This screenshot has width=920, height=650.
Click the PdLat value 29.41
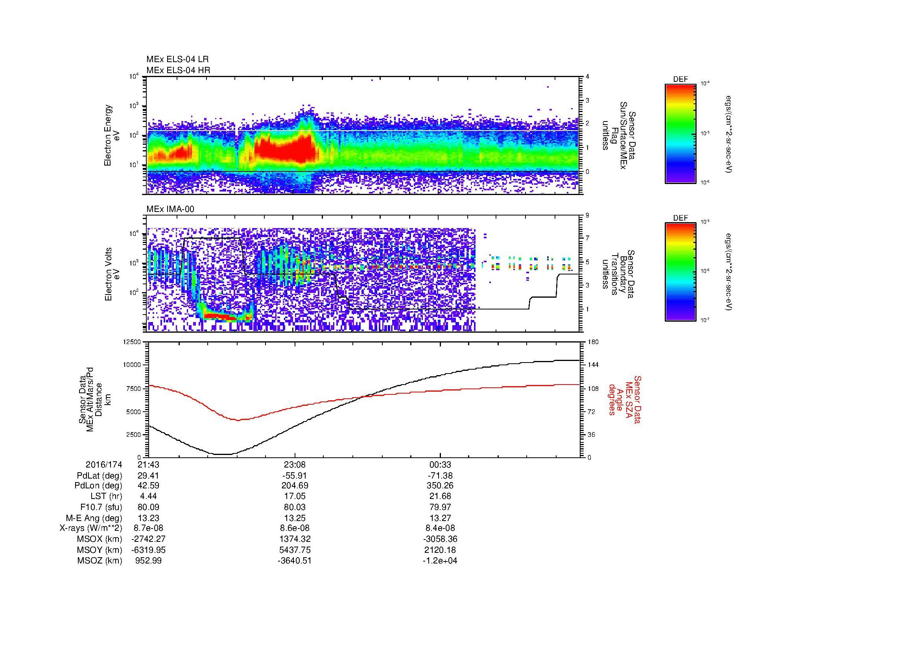[149, 476]
